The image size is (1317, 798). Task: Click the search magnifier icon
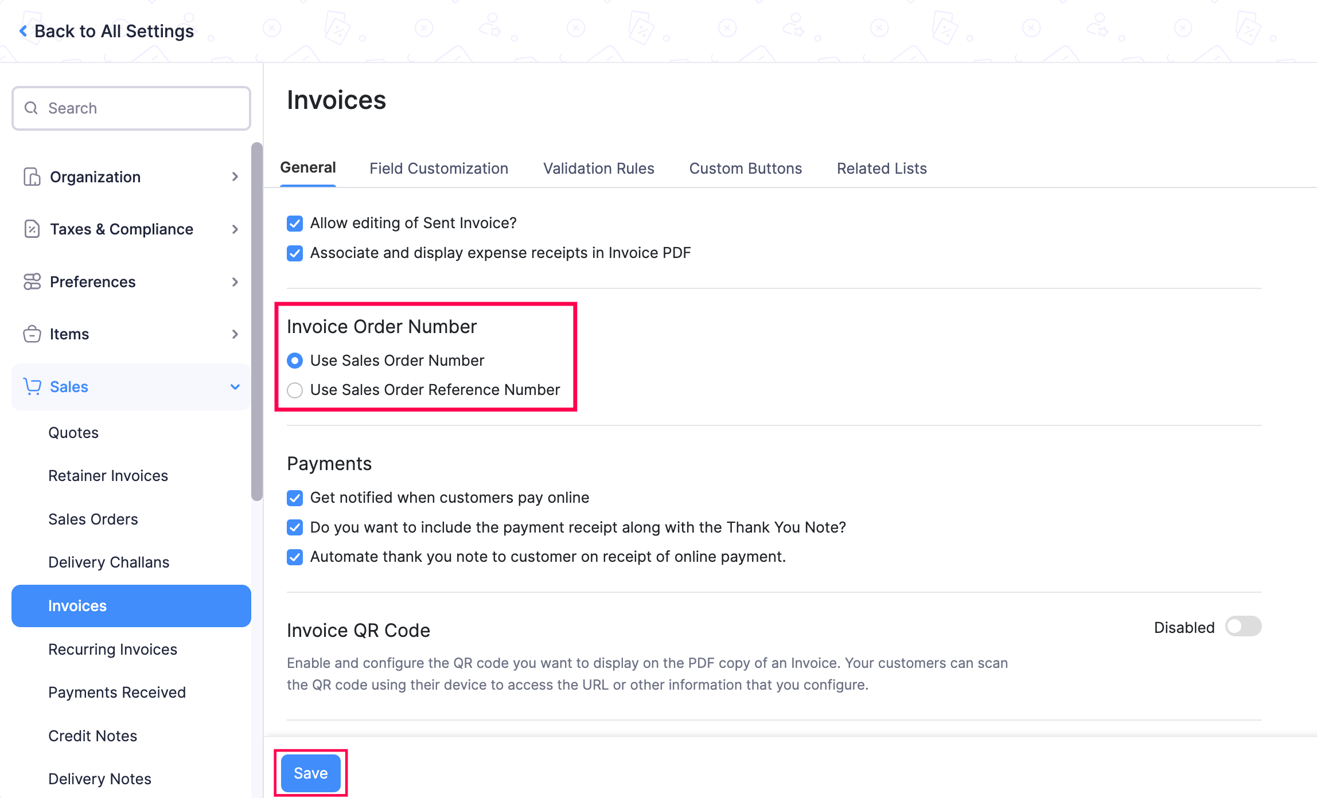click(x=32, y=108)
